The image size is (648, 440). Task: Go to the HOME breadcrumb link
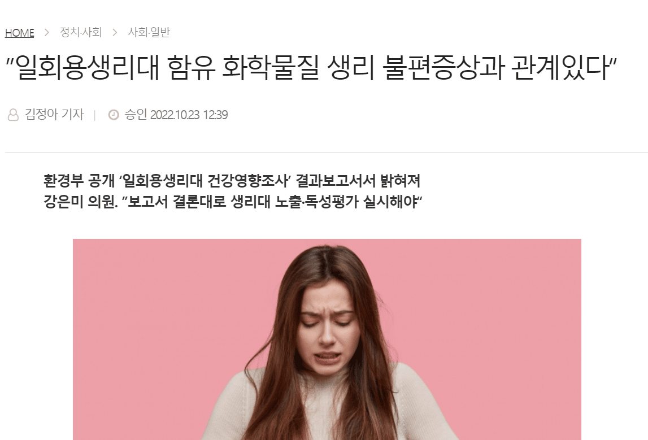pos(19,33)
